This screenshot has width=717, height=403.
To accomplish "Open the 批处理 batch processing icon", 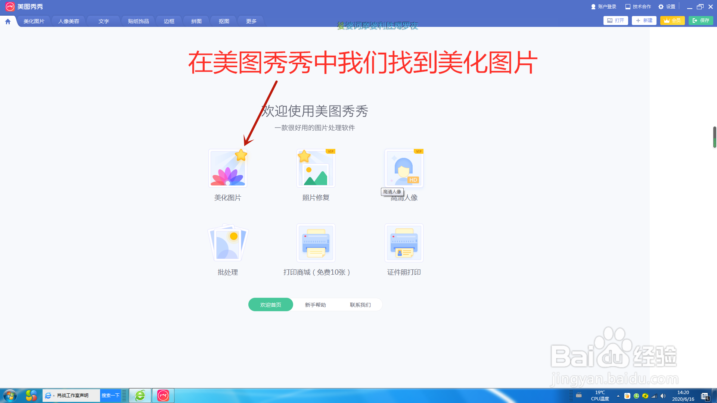I will pyautogui.click(x=228, y=243).
